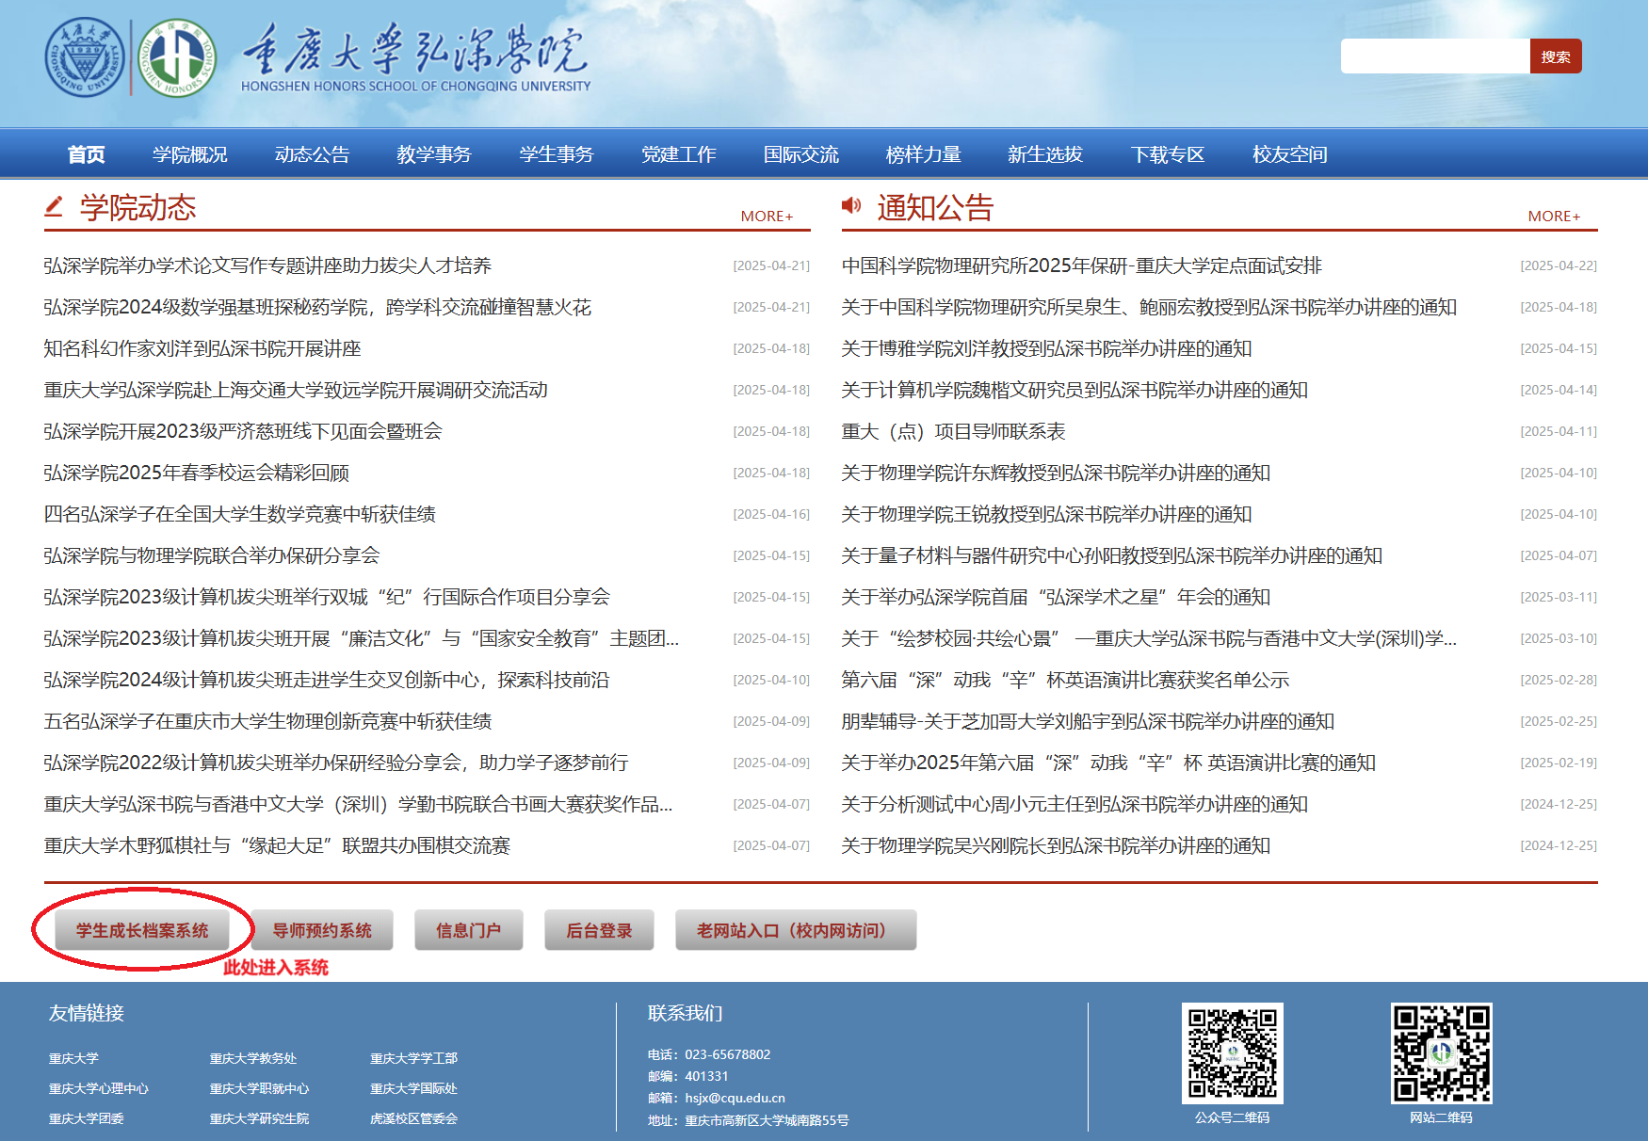Open notice about 计算机学院魏楷文研究员讲座
The height and width of the screenshot is (1141, 1648).
[x=1074, y=390]
